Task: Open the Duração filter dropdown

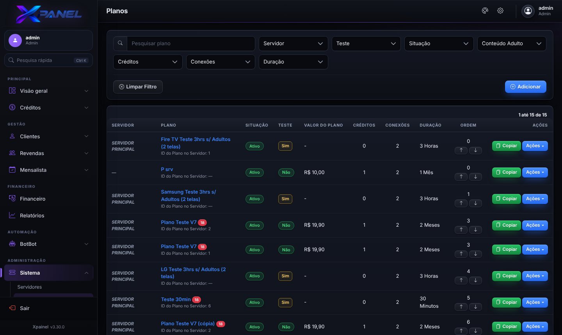Action: (293, 62)
